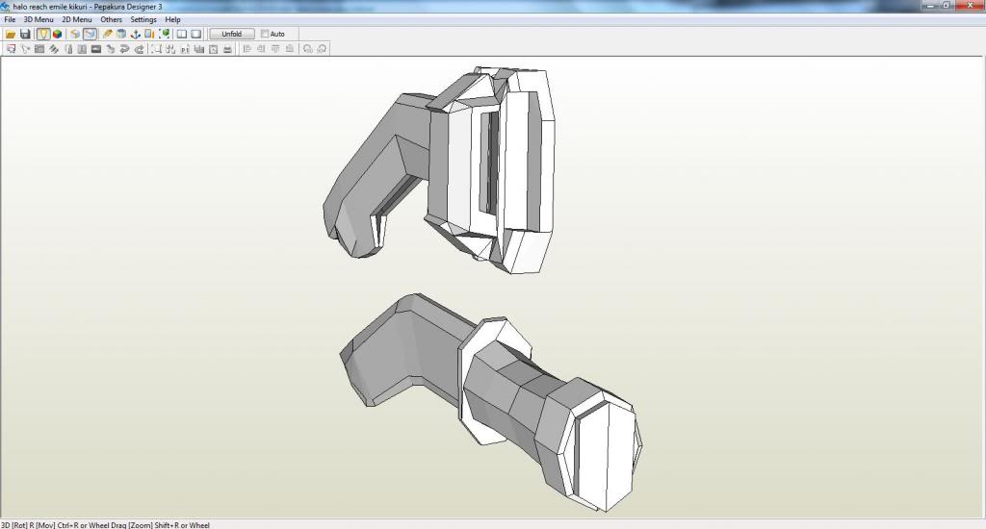Save the model with the floppy disk icon
The height and width of the screenshot is (529, 986).
[25, 34]
